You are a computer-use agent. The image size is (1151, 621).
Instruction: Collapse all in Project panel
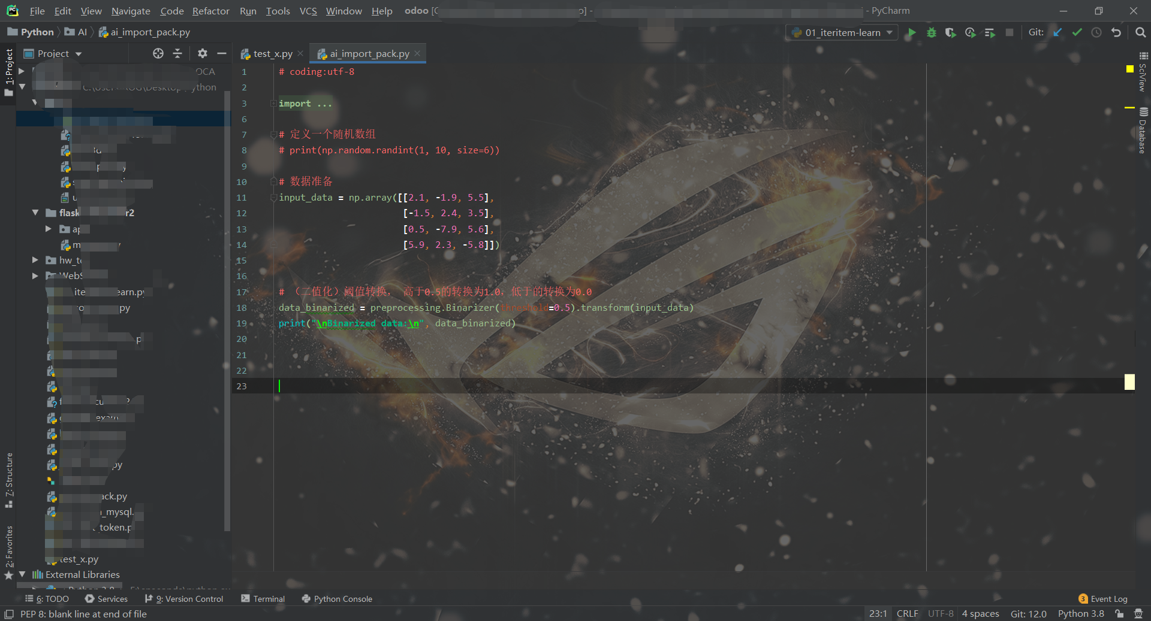(x=177, y=53)
